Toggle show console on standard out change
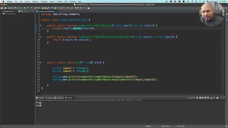 (205, 98)
